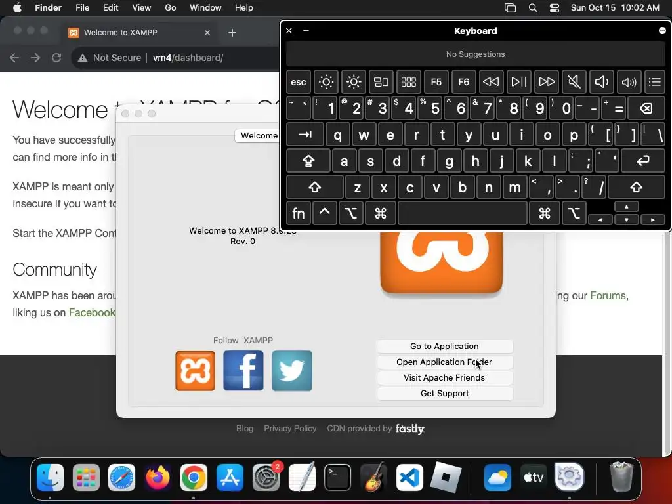Open Spotlight search in the menu bar
672x504 pixels.
click(x=533, y=8)
